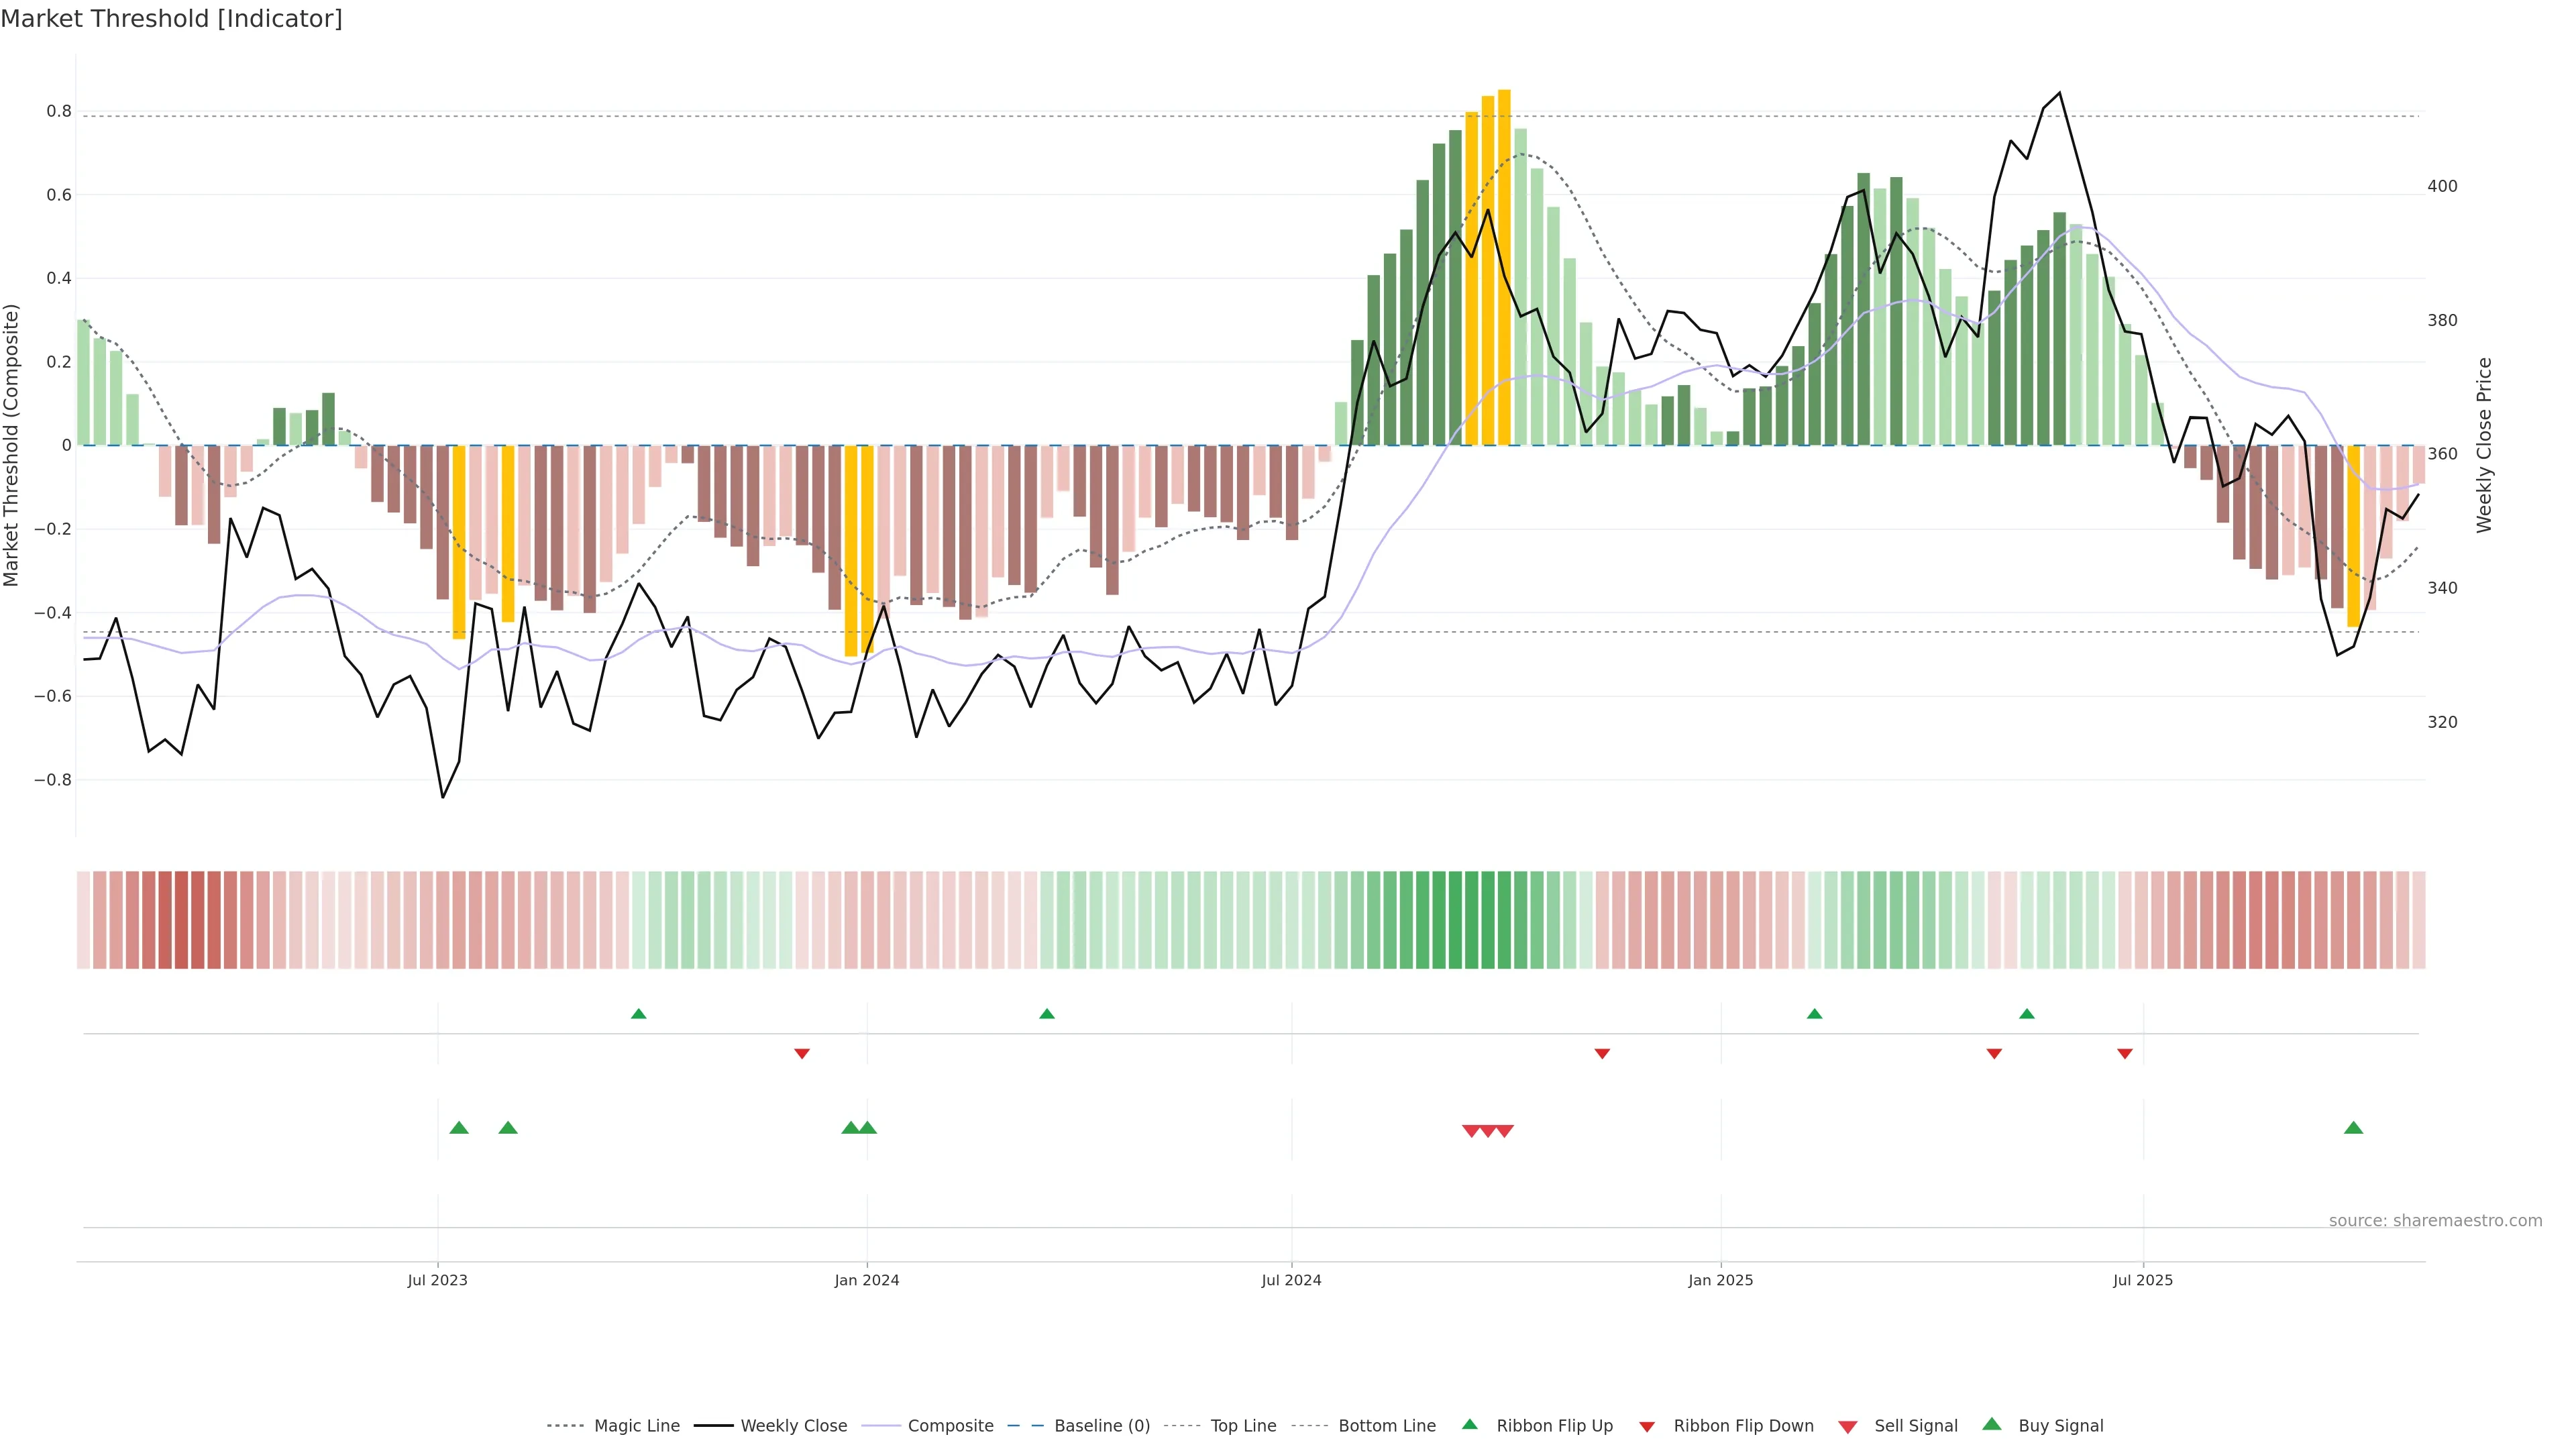The height and width of the screenshot is (1449, 2576).
Task: Click the Jul 2024 x-axis label
Action: point(1291,1280)
